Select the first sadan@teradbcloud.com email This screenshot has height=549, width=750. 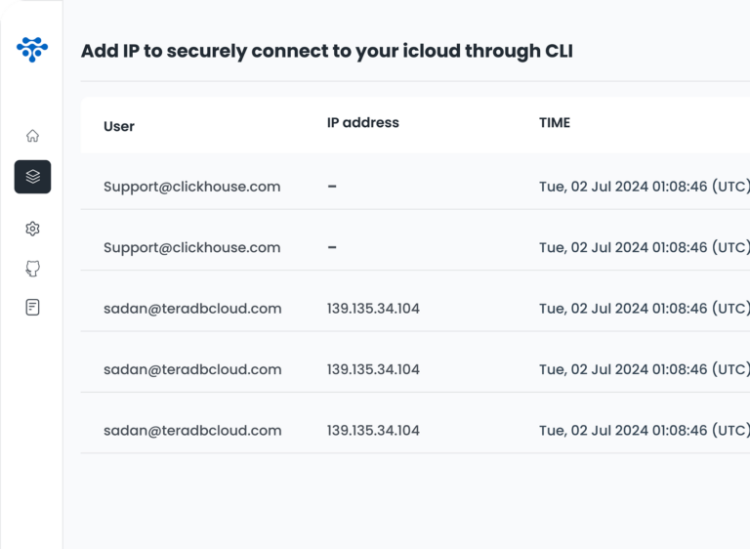coord(192,309)
